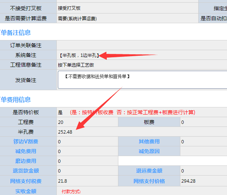Select the 磨边费用 label link
This screenshot has width=227, height=195.
click(x=25, y=161)
